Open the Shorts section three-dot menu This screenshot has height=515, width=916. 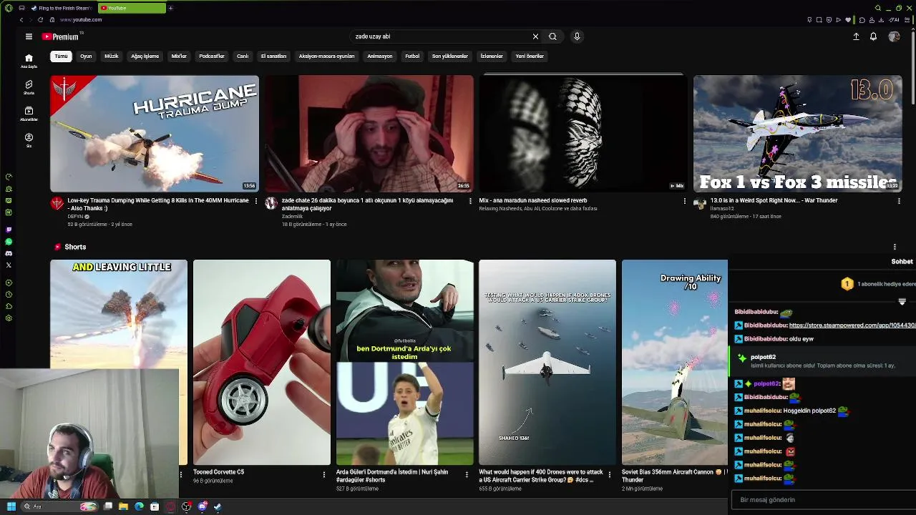tap(895, 247)
